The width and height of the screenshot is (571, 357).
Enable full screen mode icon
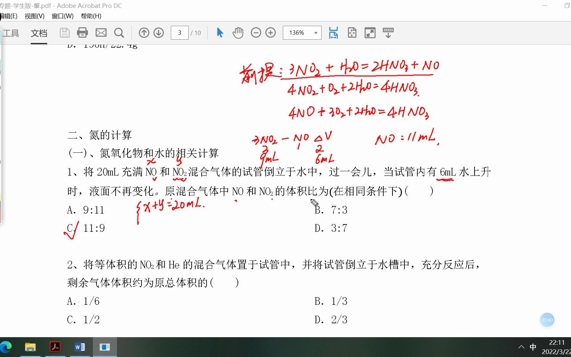370,32
